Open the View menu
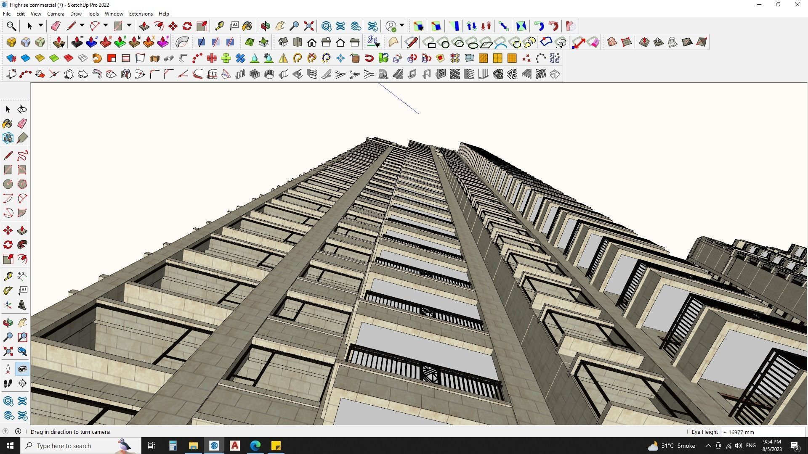Image resolution: width=808 pixels, height=454 pixels. (36, 14)
